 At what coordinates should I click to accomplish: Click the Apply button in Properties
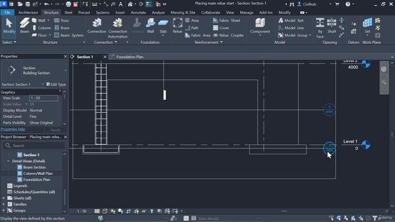point(56,130)
